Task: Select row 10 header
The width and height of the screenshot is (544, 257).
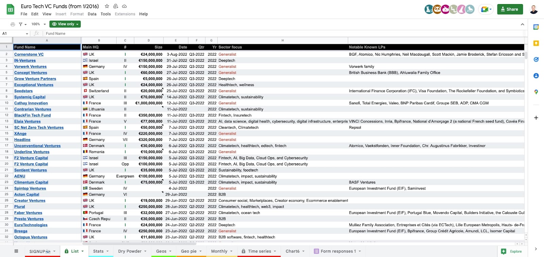Action: (6, 103)
